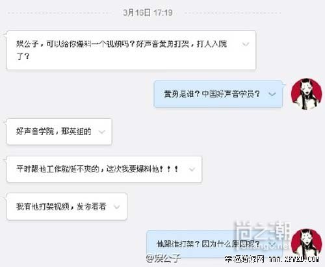Open the www.xfwed.com website link
325x267 pixels.
[294, 259]
